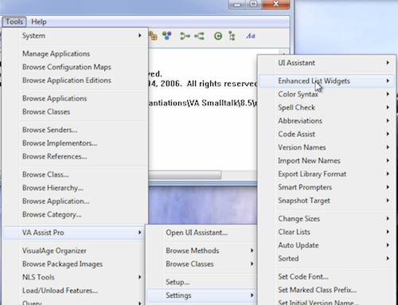Maximize the window using the title bar button
398x305 pixels.
click(x=253, y=4)
